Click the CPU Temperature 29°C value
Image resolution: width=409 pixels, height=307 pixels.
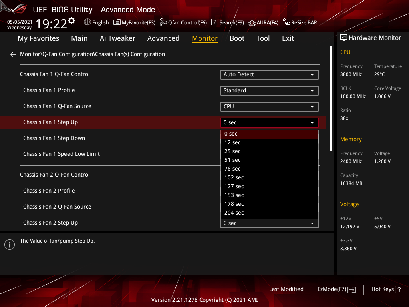379,74
